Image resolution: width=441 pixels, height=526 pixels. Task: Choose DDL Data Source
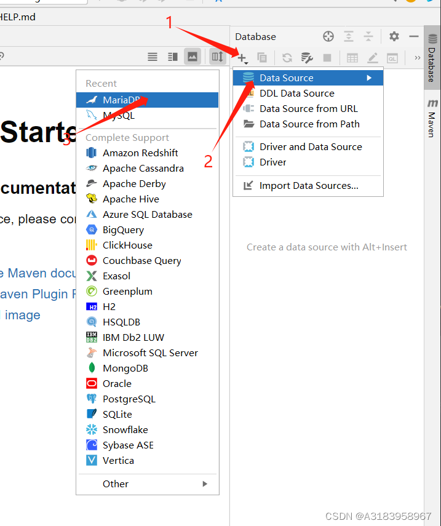click(x=308, y=94)
